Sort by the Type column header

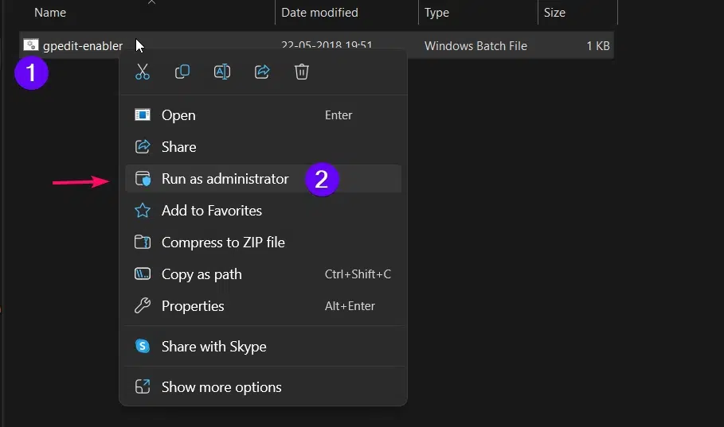click(x=436, y=13)
